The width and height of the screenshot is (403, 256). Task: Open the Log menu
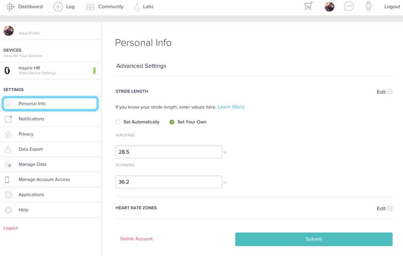coord(64,7)
